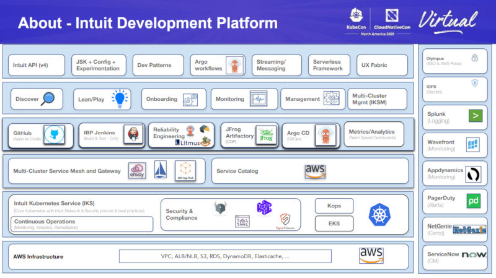Click the Security & Compliance label
The width and height of the screenshot is (496, 278).
click(182, 214)
